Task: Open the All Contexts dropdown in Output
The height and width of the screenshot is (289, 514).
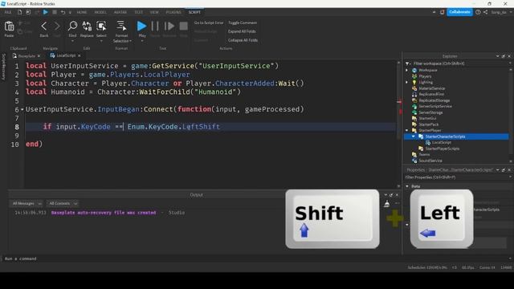Action: (x=63, y=203)
